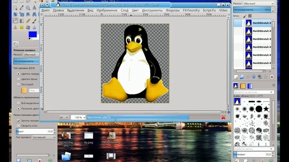Screen dimensions: 289x162
Task: Create a new layer
Action: coord(236,77)
